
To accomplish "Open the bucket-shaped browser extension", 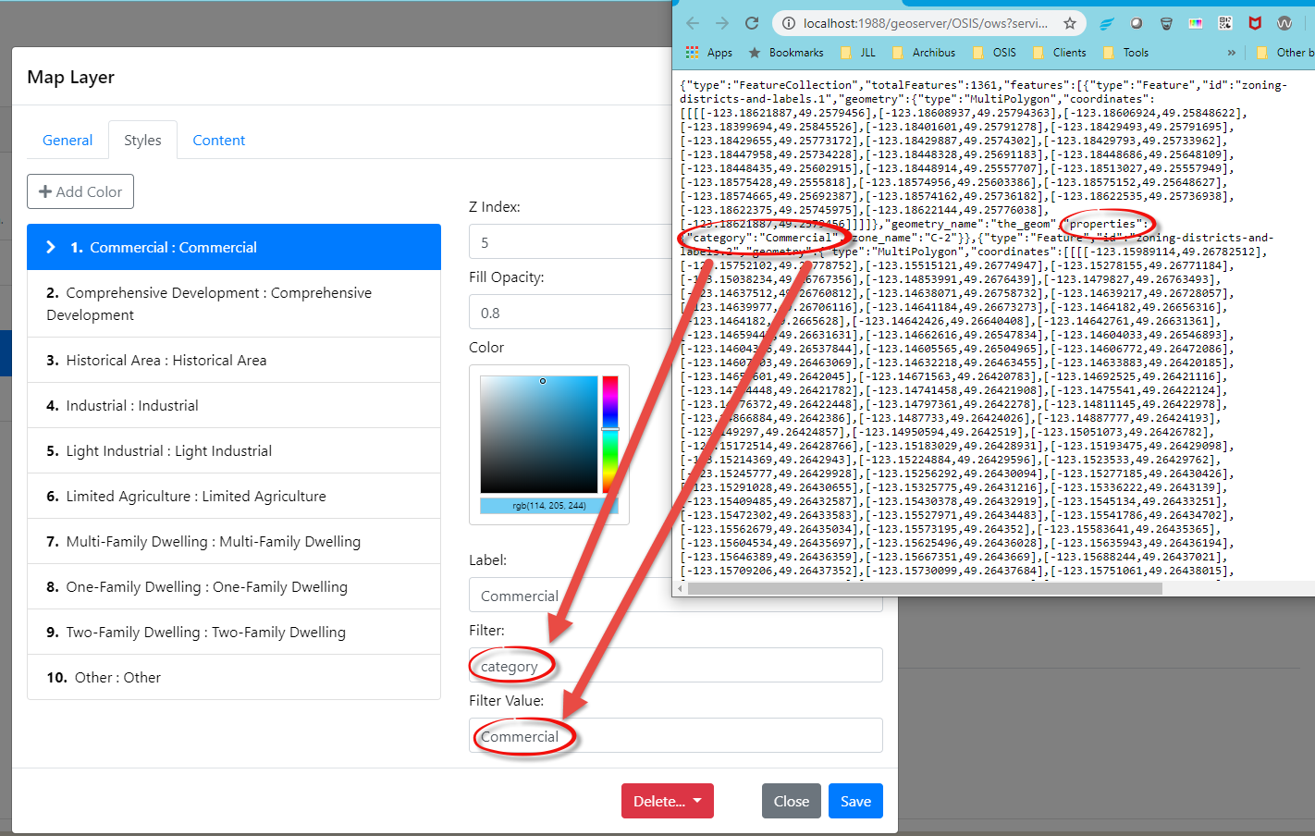I will coord(1166,23).
